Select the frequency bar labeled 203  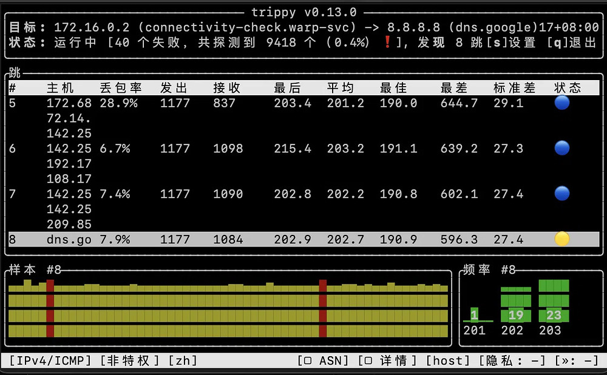pyautogui.click(x=554, y=301)
